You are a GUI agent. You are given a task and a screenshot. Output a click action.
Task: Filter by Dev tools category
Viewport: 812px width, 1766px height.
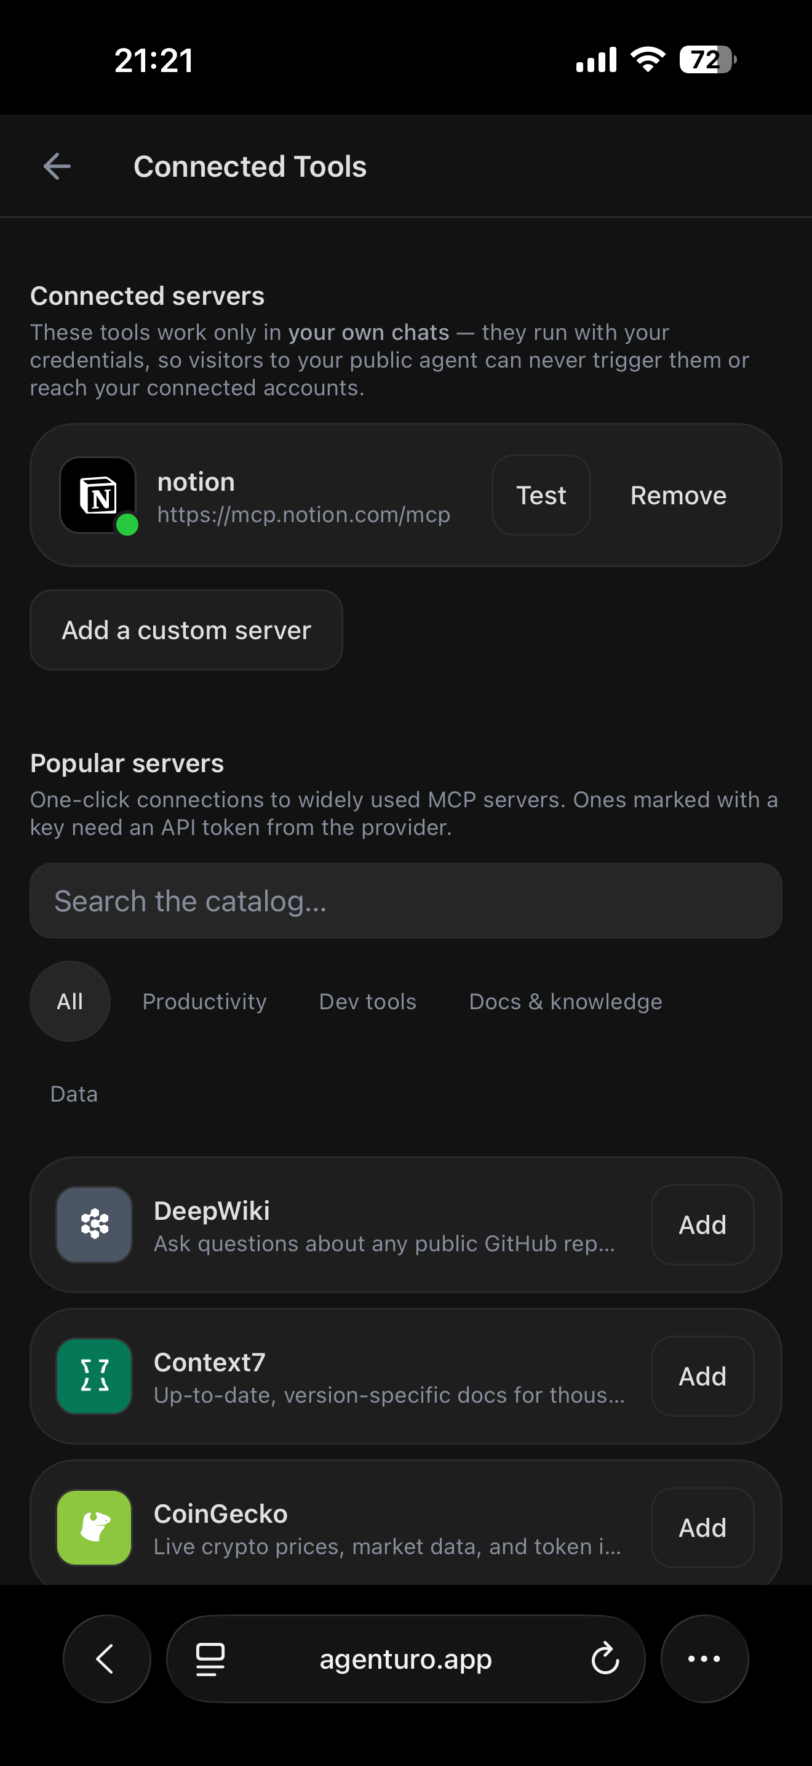368,1002
